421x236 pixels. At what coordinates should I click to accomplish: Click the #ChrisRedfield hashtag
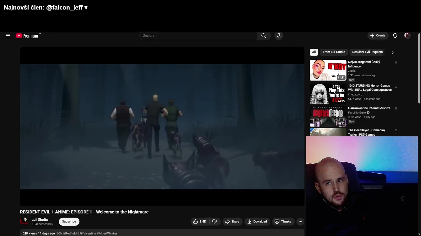coord(66,233)
